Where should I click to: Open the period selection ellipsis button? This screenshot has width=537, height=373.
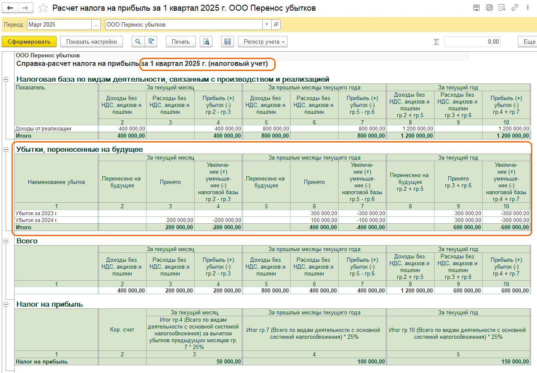click(96, 24)
